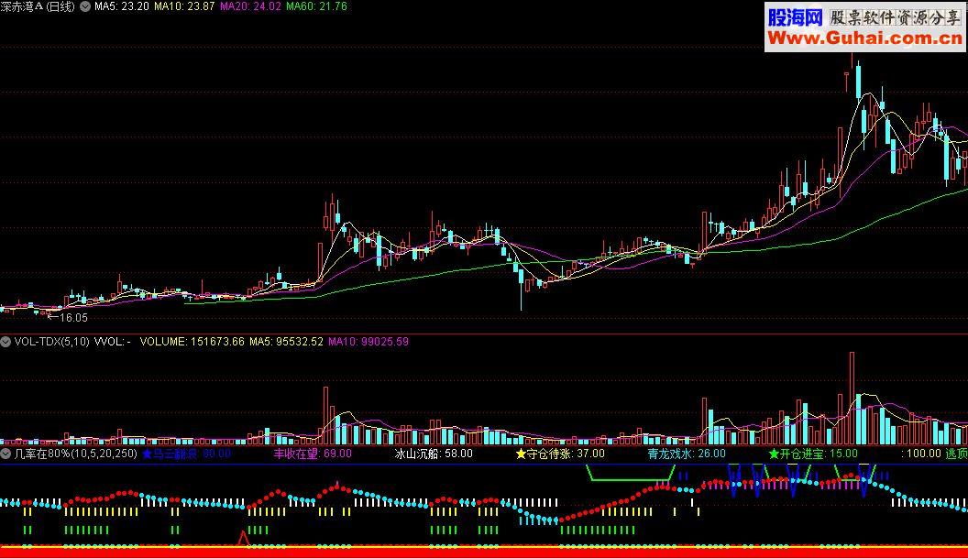The width and height of the screenshot is (968, 558).
Task: Click the 马云翻景 indicator value label
Action: coord(186,454)
